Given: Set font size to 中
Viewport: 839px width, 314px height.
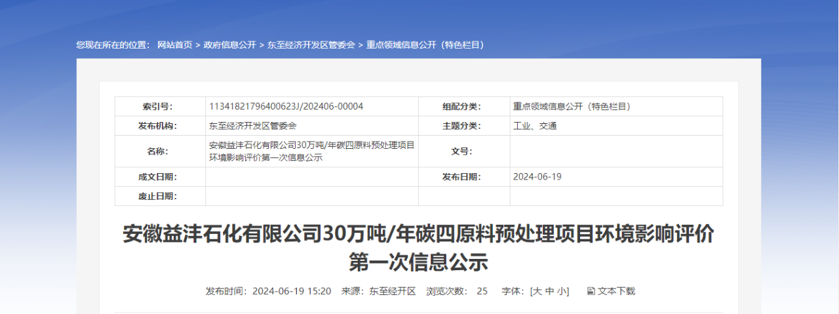Looking at the screenshot, I should [549, 291].
